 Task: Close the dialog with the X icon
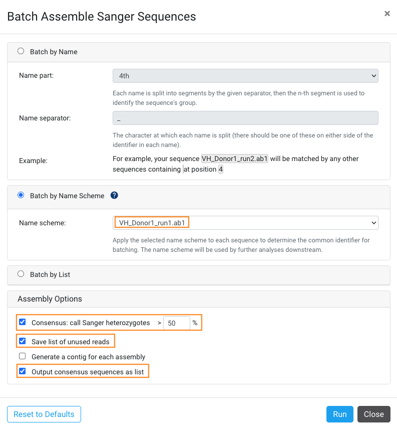click(x=387, y=14)
